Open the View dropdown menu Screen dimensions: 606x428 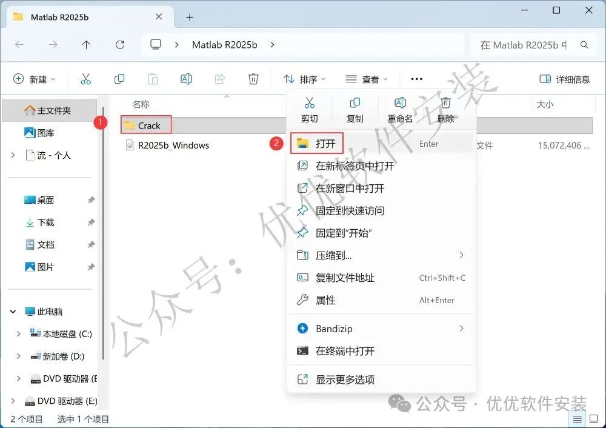(x=366, y=79)
